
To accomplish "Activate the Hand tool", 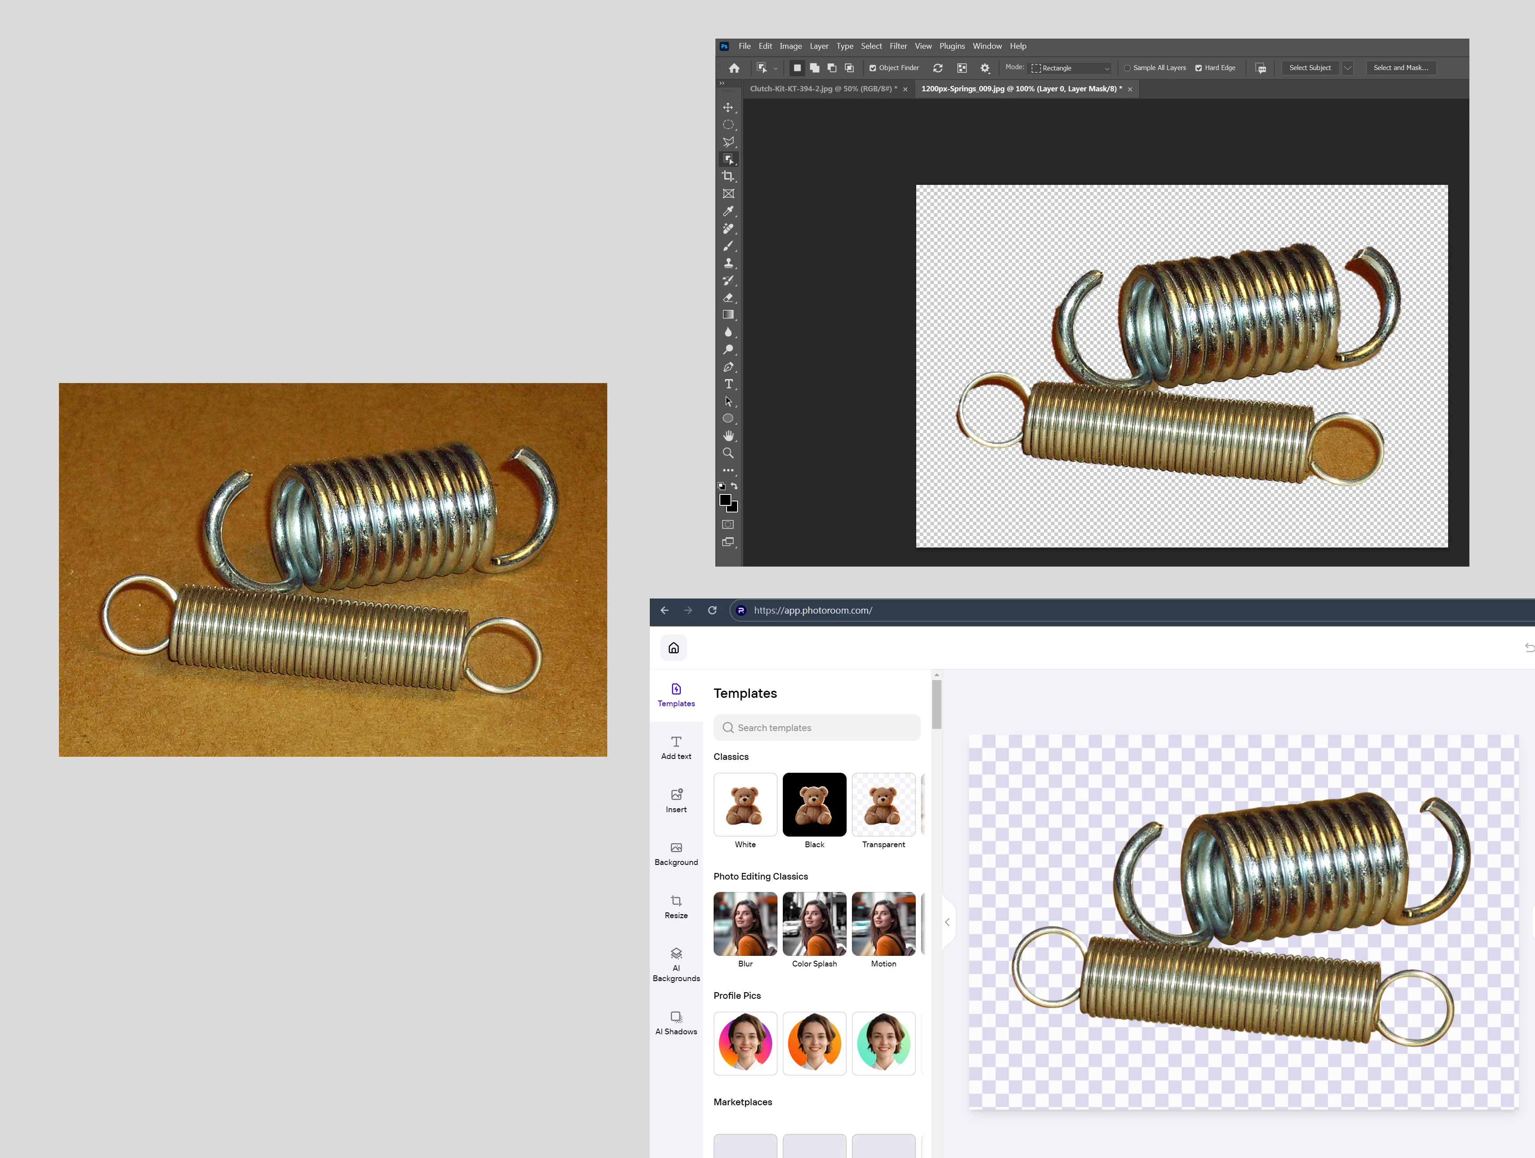I will tap(728, 435).
